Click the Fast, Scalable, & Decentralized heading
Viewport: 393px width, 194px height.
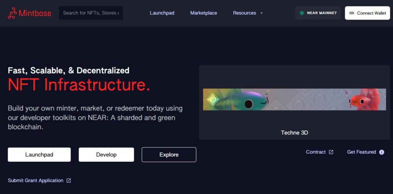coord(69,71)
